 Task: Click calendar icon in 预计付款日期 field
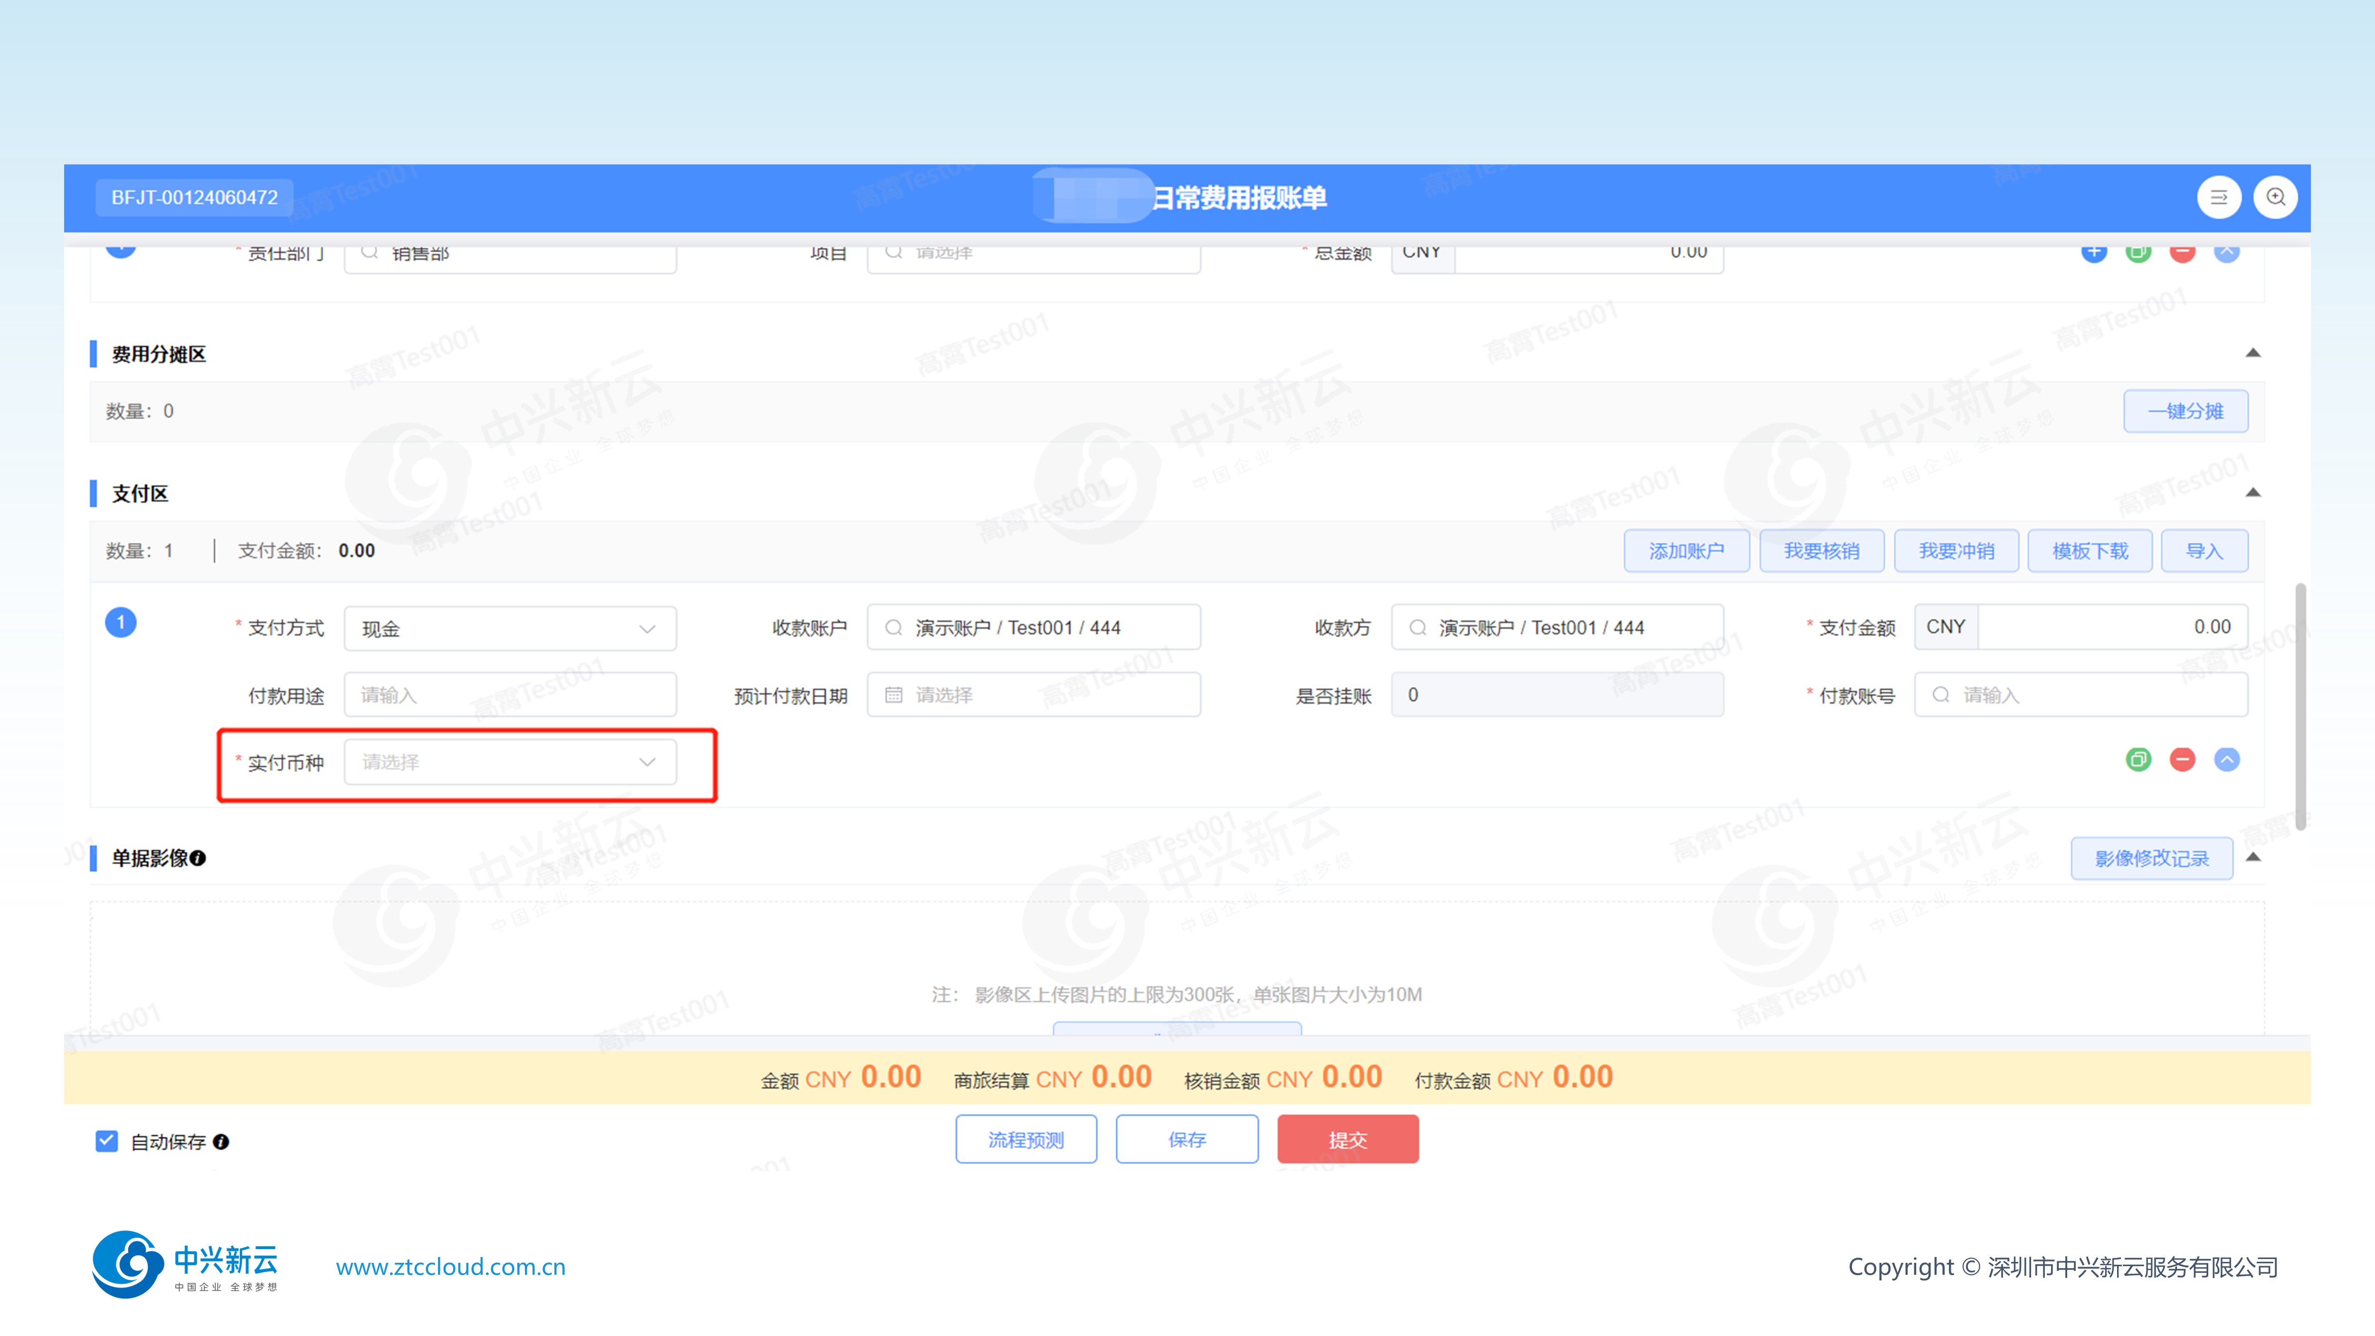(x=893, y=695)
